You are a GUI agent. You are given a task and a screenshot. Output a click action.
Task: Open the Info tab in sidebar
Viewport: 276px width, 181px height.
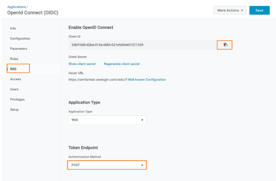click(x=13, y=29)
